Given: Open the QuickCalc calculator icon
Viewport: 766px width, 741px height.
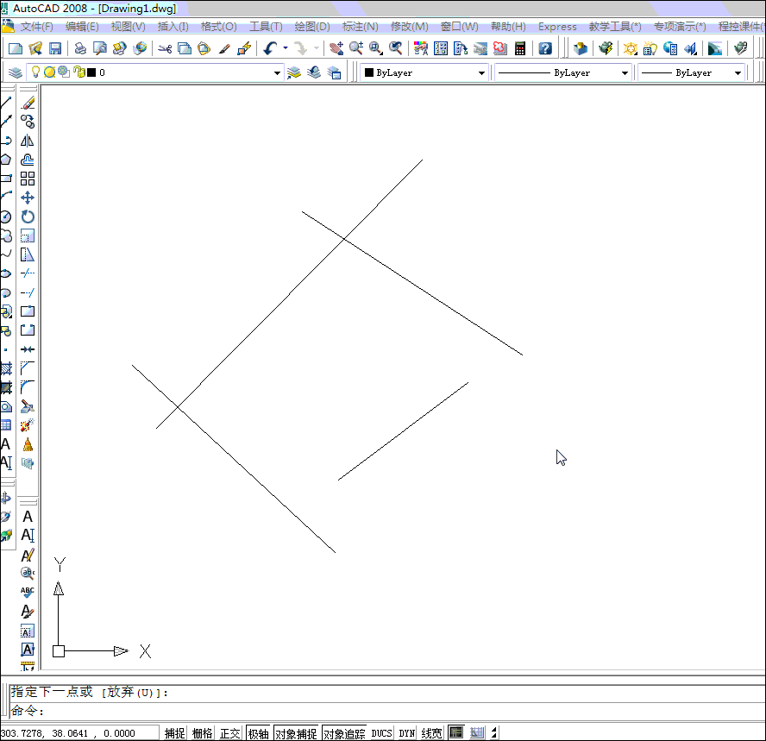Looking at the screenshot, I should pyautogui.click(x=520, y=48).
